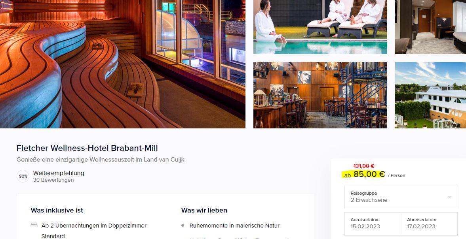Click the Weiterempfehlung label
Viewport: 466px width, 239px height.
59,173
